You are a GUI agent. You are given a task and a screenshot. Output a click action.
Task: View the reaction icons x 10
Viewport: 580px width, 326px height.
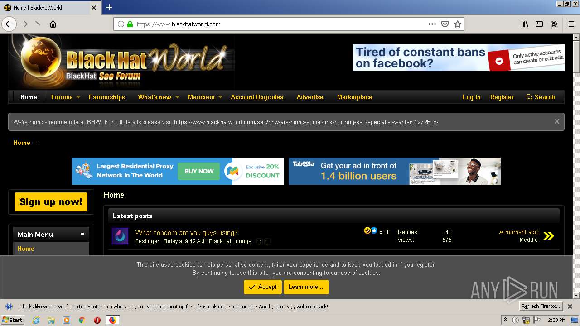coord(377,231)
